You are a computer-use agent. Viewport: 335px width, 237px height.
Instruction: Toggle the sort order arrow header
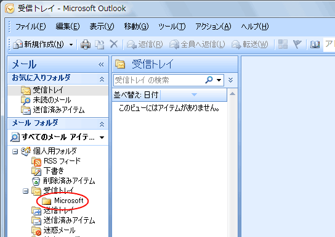click(193, 94)
